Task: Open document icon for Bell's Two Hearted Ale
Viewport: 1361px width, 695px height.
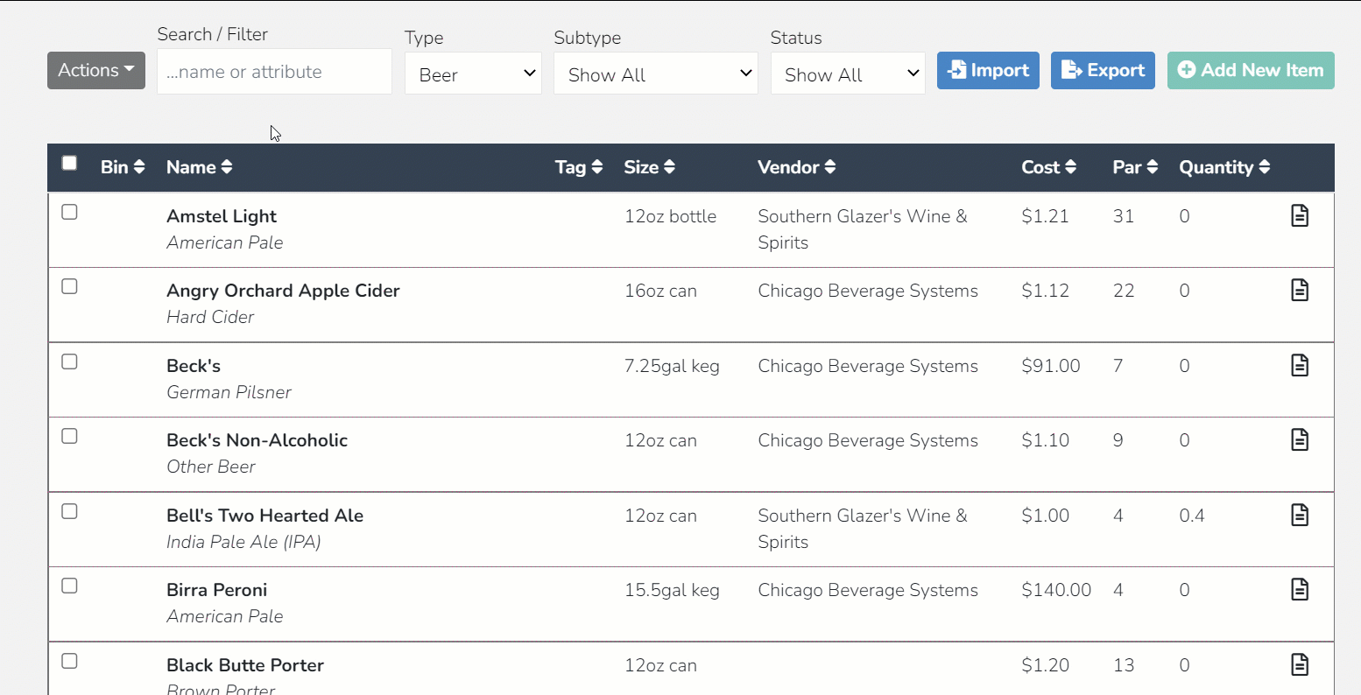Action: point(1300,515)
